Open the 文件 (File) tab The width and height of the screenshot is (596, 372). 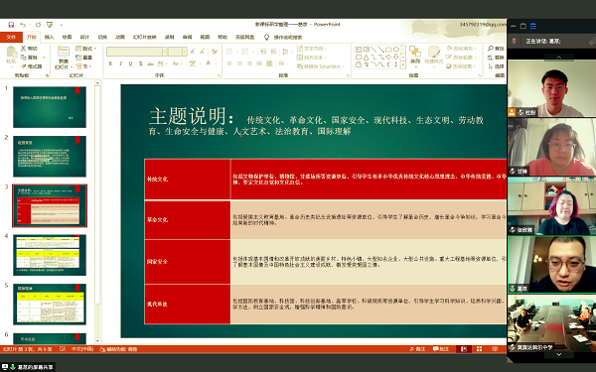click(x=11, y=37)
